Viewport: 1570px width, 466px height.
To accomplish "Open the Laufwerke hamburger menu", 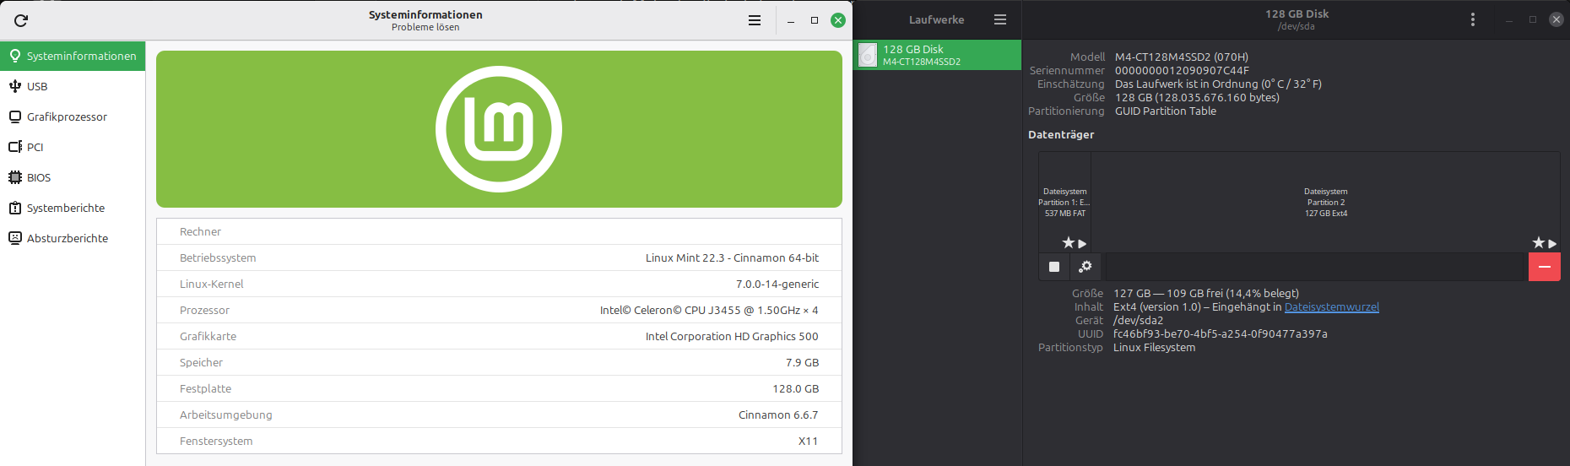I will [x=1000, y=19].
